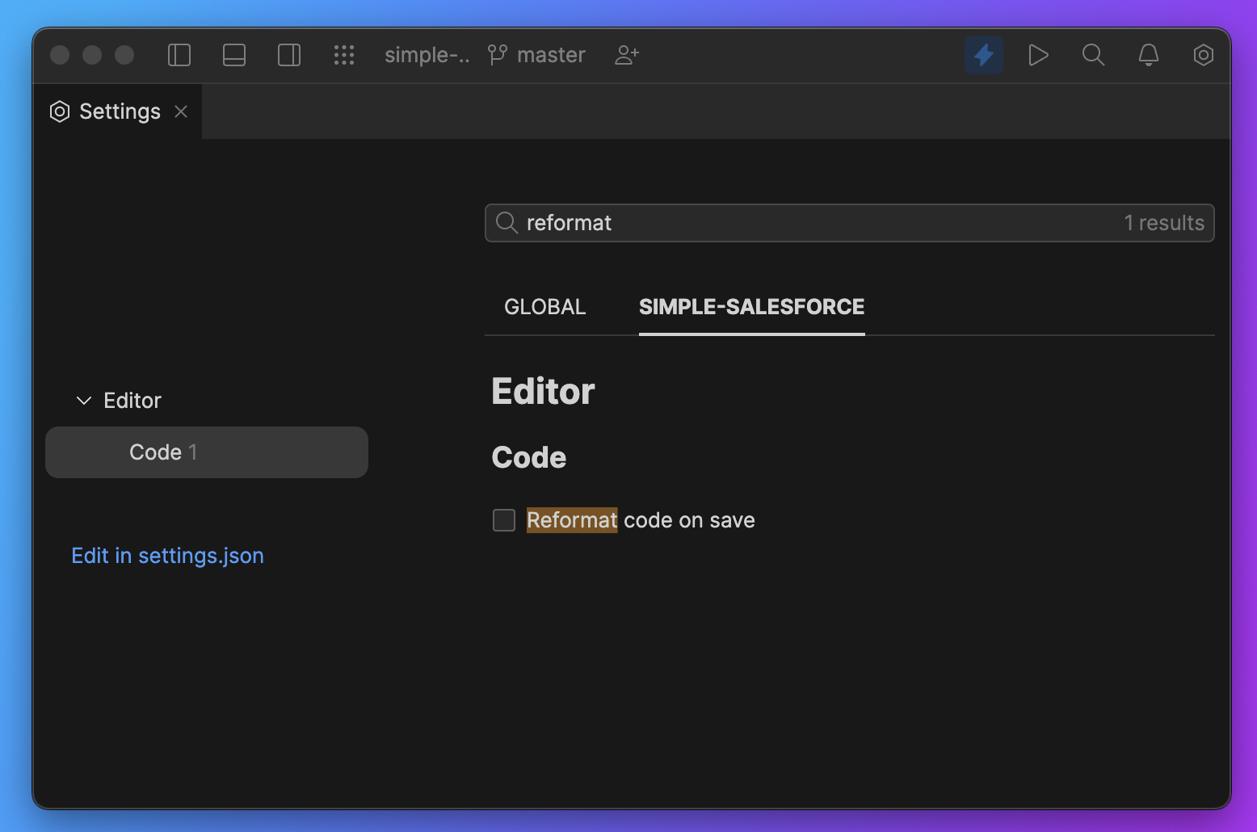Click the add collaborator person icon
The width and height of the screenshot is (1257, 832).
627,55
